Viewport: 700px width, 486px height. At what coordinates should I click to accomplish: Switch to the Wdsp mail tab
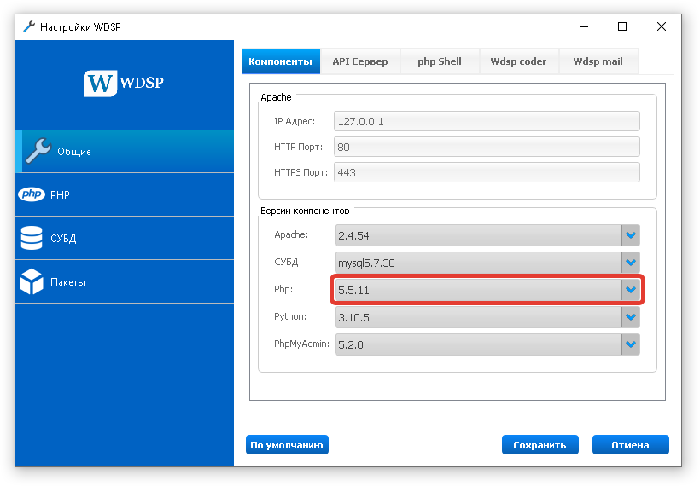(598, 61)
